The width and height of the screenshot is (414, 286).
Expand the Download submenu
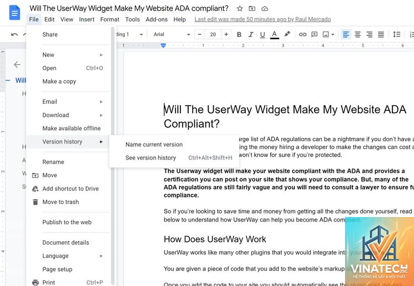[73, 115]
